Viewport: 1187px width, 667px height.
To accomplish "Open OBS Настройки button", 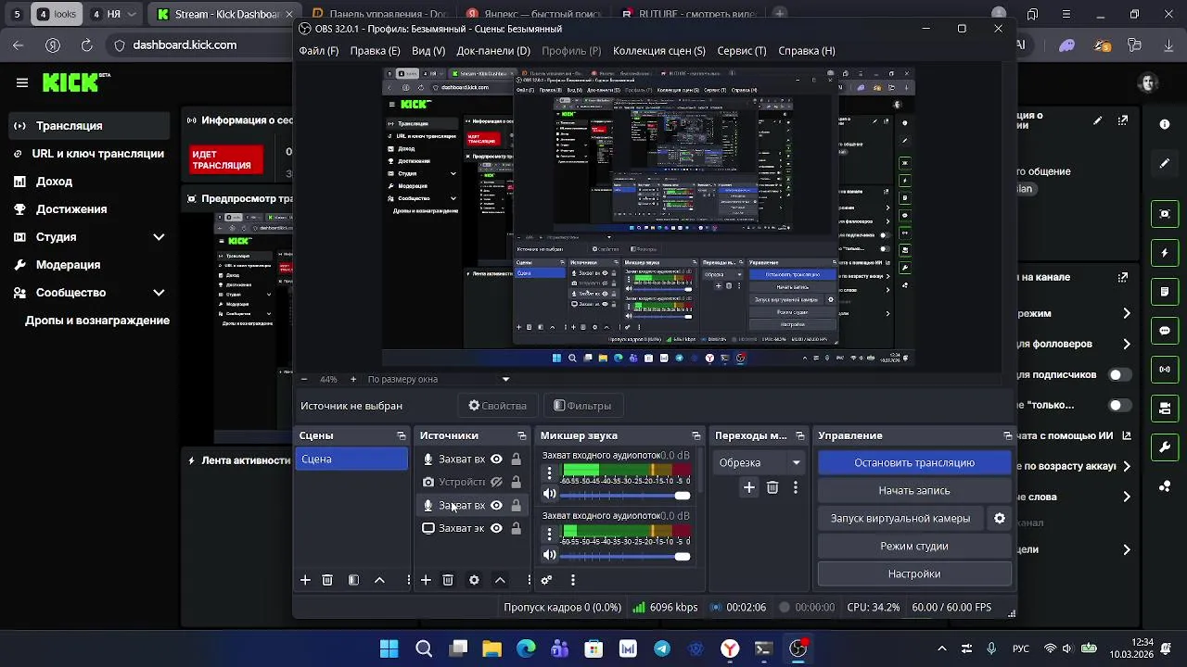I will point(914,574).
